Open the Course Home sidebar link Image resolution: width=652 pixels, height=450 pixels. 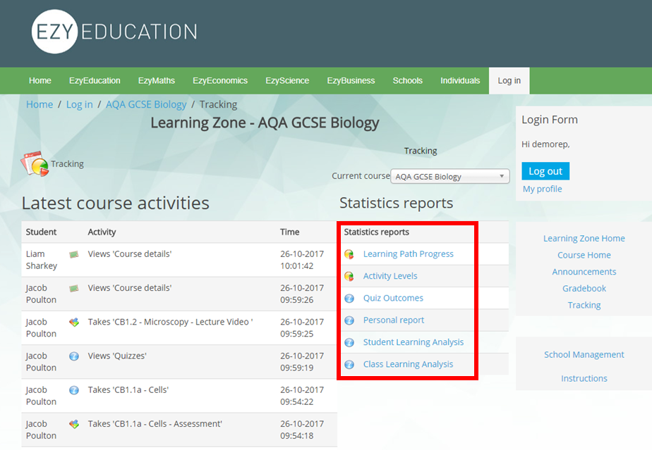coord(584,255)
